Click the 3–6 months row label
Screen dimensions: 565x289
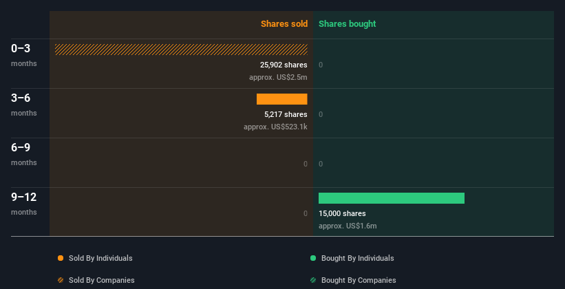24,105
